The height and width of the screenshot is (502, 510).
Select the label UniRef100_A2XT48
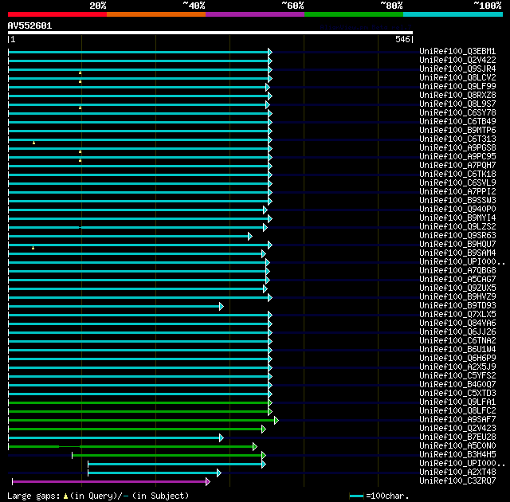(457, 473)
